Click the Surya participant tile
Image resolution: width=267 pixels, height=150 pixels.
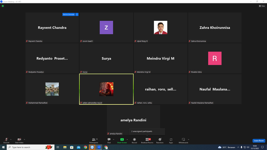pos(106,58)
